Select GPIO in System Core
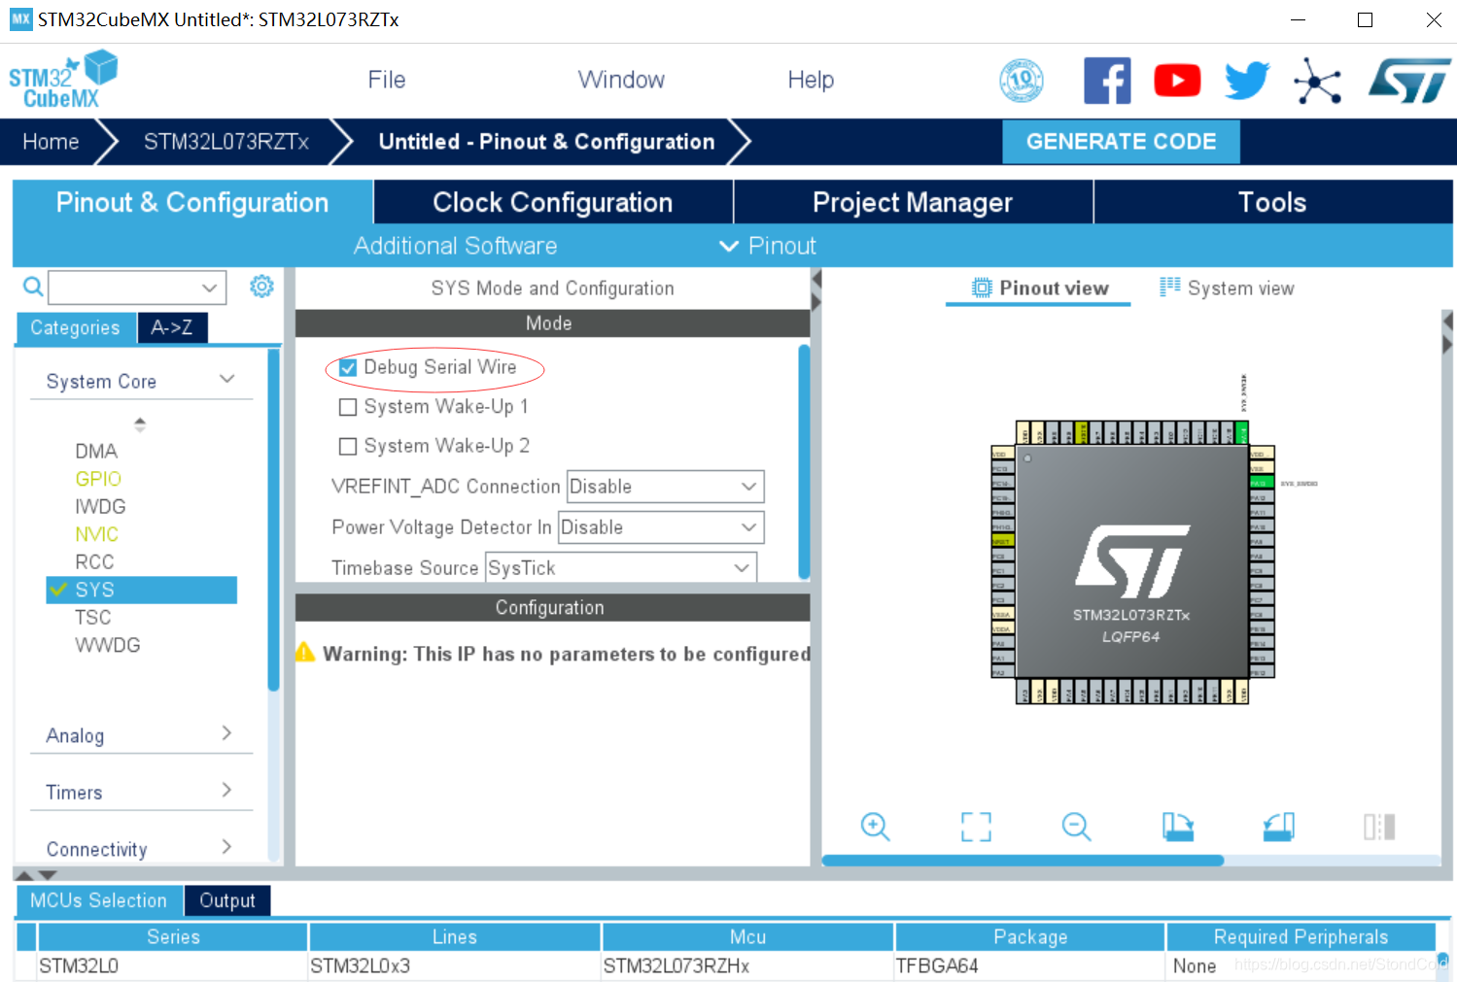Image resolution: width=1457 pixels, height=982 pixels. (98, 479)
